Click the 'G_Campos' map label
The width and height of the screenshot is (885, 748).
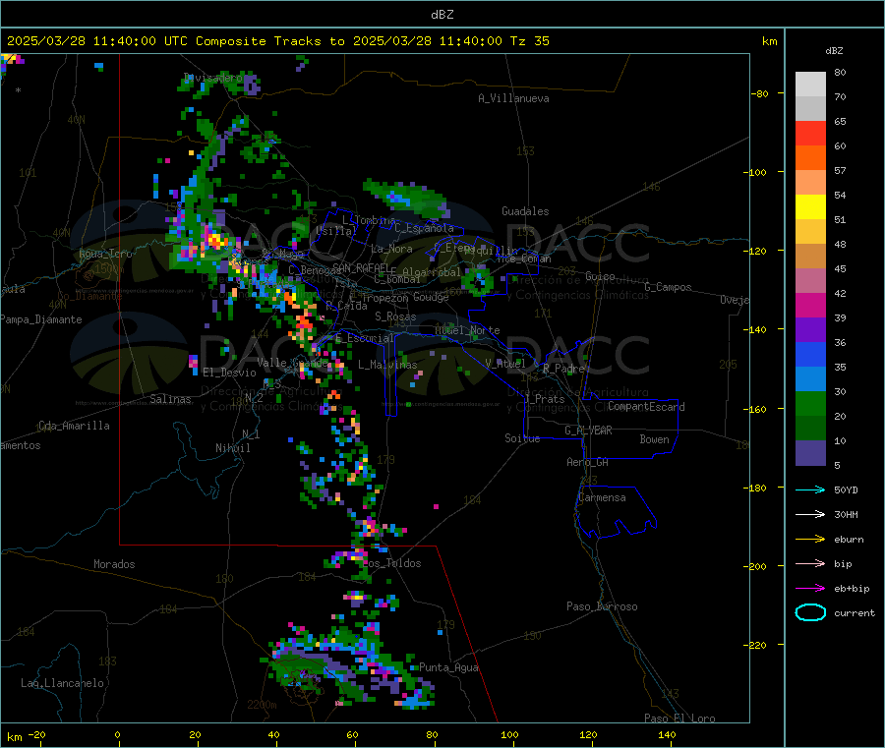tap(668, 287)
